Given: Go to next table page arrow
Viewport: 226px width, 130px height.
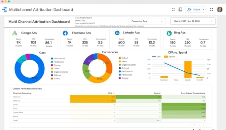Looking at the screenshot, I should pyautogui.click(x=204, y=125).
